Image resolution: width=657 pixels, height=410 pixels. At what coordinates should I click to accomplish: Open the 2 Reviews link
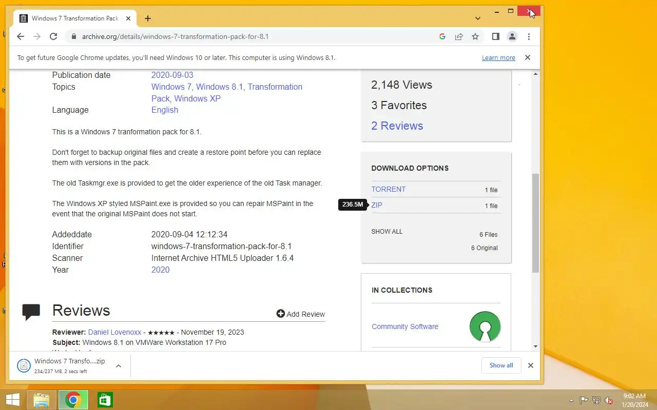click(397, 126)
